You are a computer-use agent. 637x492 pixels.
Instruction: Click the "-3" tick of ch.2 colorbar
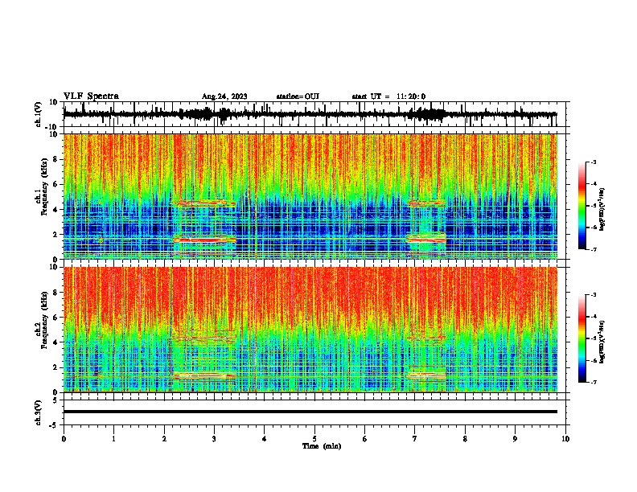coord(593,295)
